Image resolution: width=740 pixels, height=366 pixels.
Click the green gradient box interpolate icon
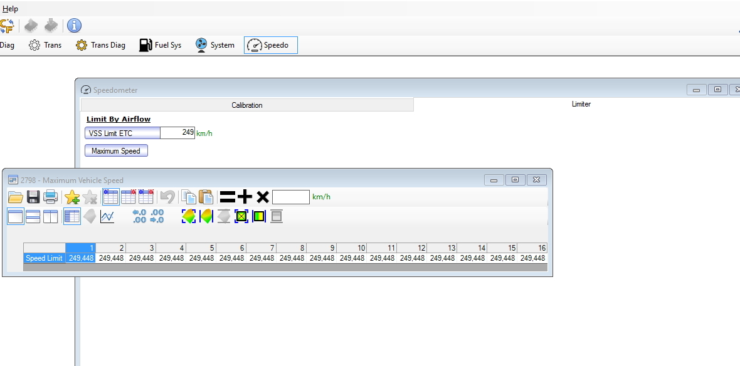pos(259,216)
